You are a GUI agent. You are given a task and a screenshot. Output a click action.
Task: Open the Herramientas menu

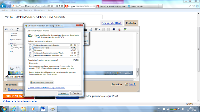point(40,10)
